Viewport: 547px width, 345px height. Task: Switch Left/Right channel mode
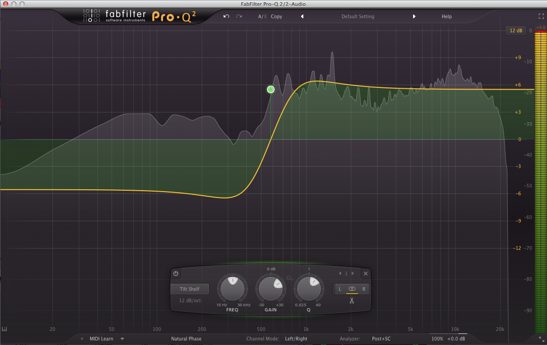pos(296,339)
